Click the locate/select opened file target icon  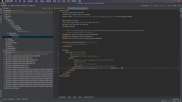(44, 8)
